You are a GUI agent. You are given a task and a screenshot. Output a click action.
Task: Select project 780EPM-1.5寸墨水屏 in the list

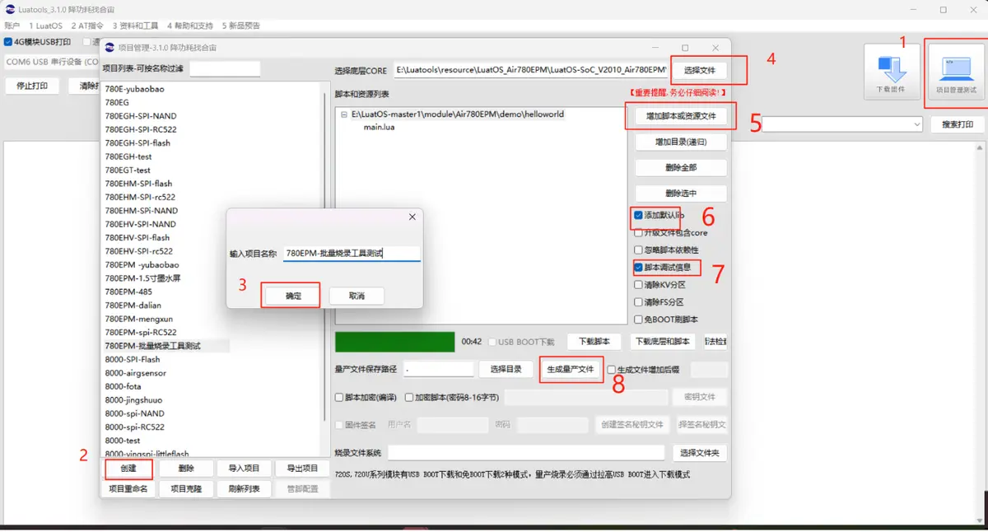click(142, 278)
